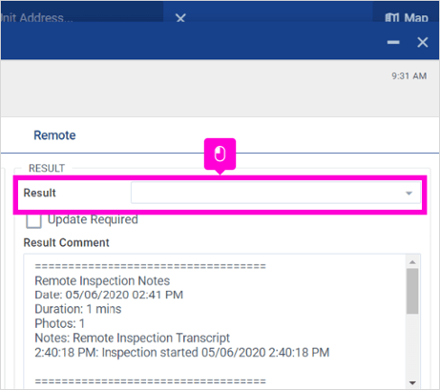Viewport: 440px width, 390px height.
Task: Place cursor in the Result Comment text area
Action: [x=215, y=321]
